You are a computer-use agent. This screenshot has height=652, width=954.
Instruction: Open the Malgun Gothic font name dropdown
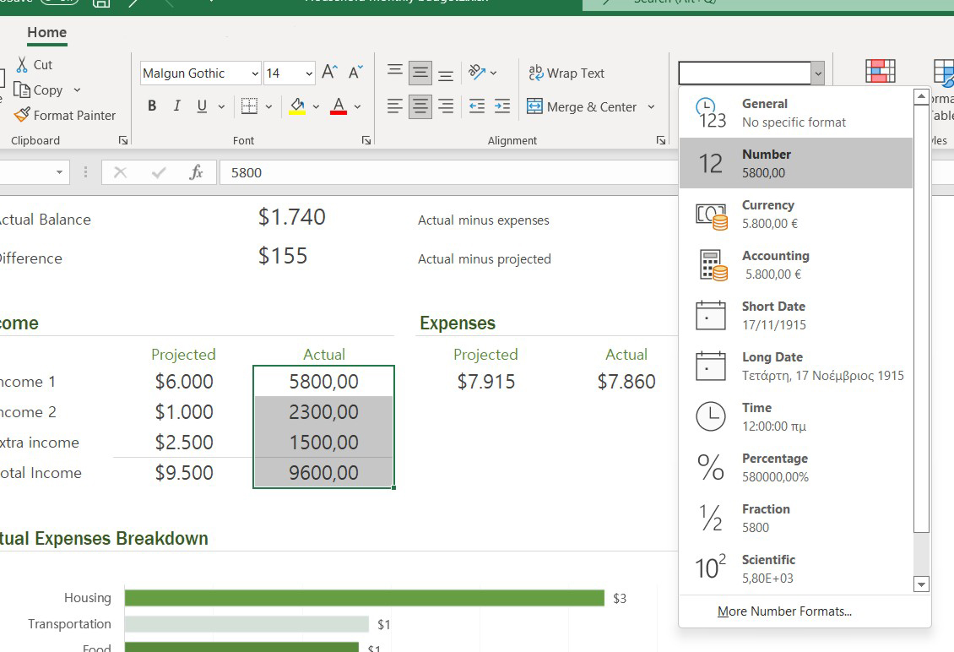point(255,73)
